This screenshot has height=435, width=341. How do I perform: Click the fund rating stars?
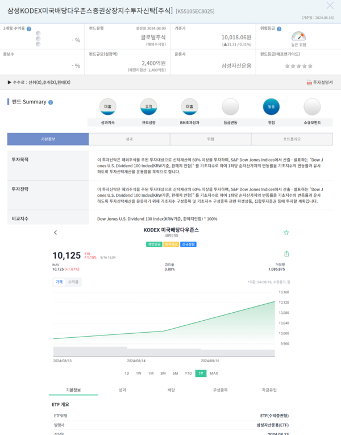coord(298,66)
